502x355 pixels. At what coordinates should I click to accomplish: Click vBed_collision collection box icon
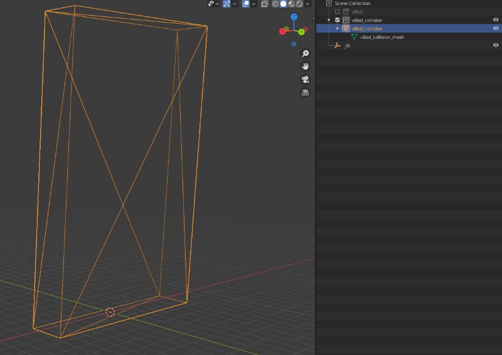point(346,20)
